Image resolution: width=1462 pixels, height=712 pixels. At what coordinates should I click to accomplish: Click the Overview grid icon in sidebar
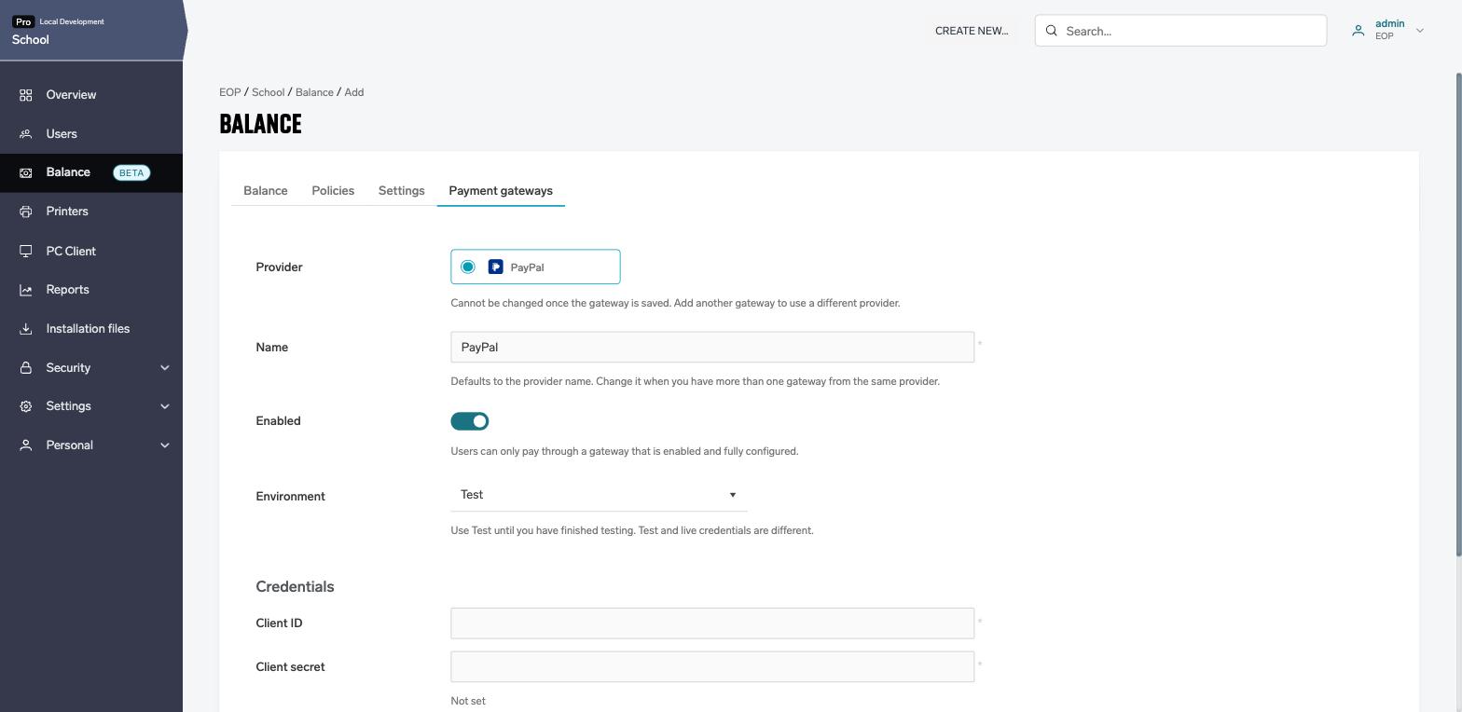[26, 95]
